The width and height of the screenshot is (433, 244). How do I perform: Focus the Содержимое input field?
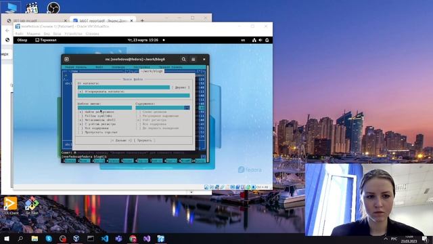click(160, 108)
